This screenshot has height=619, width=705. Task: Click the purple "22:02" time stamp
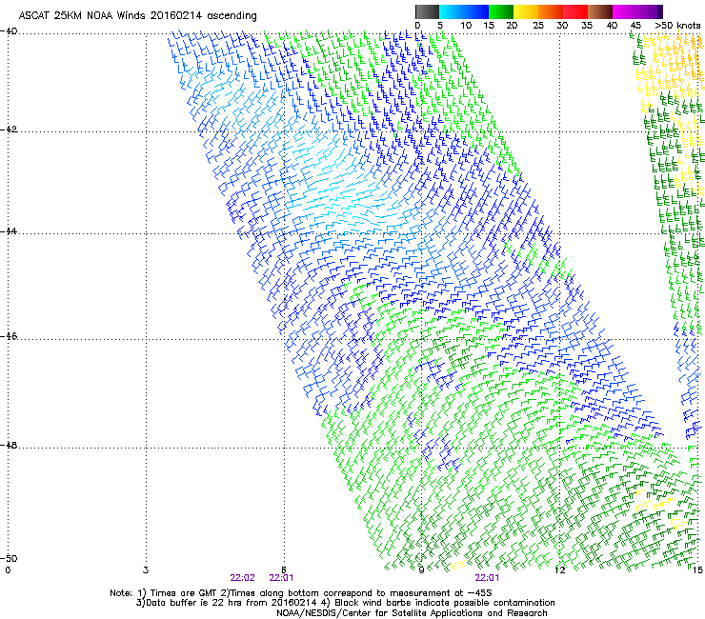[242, 578]
